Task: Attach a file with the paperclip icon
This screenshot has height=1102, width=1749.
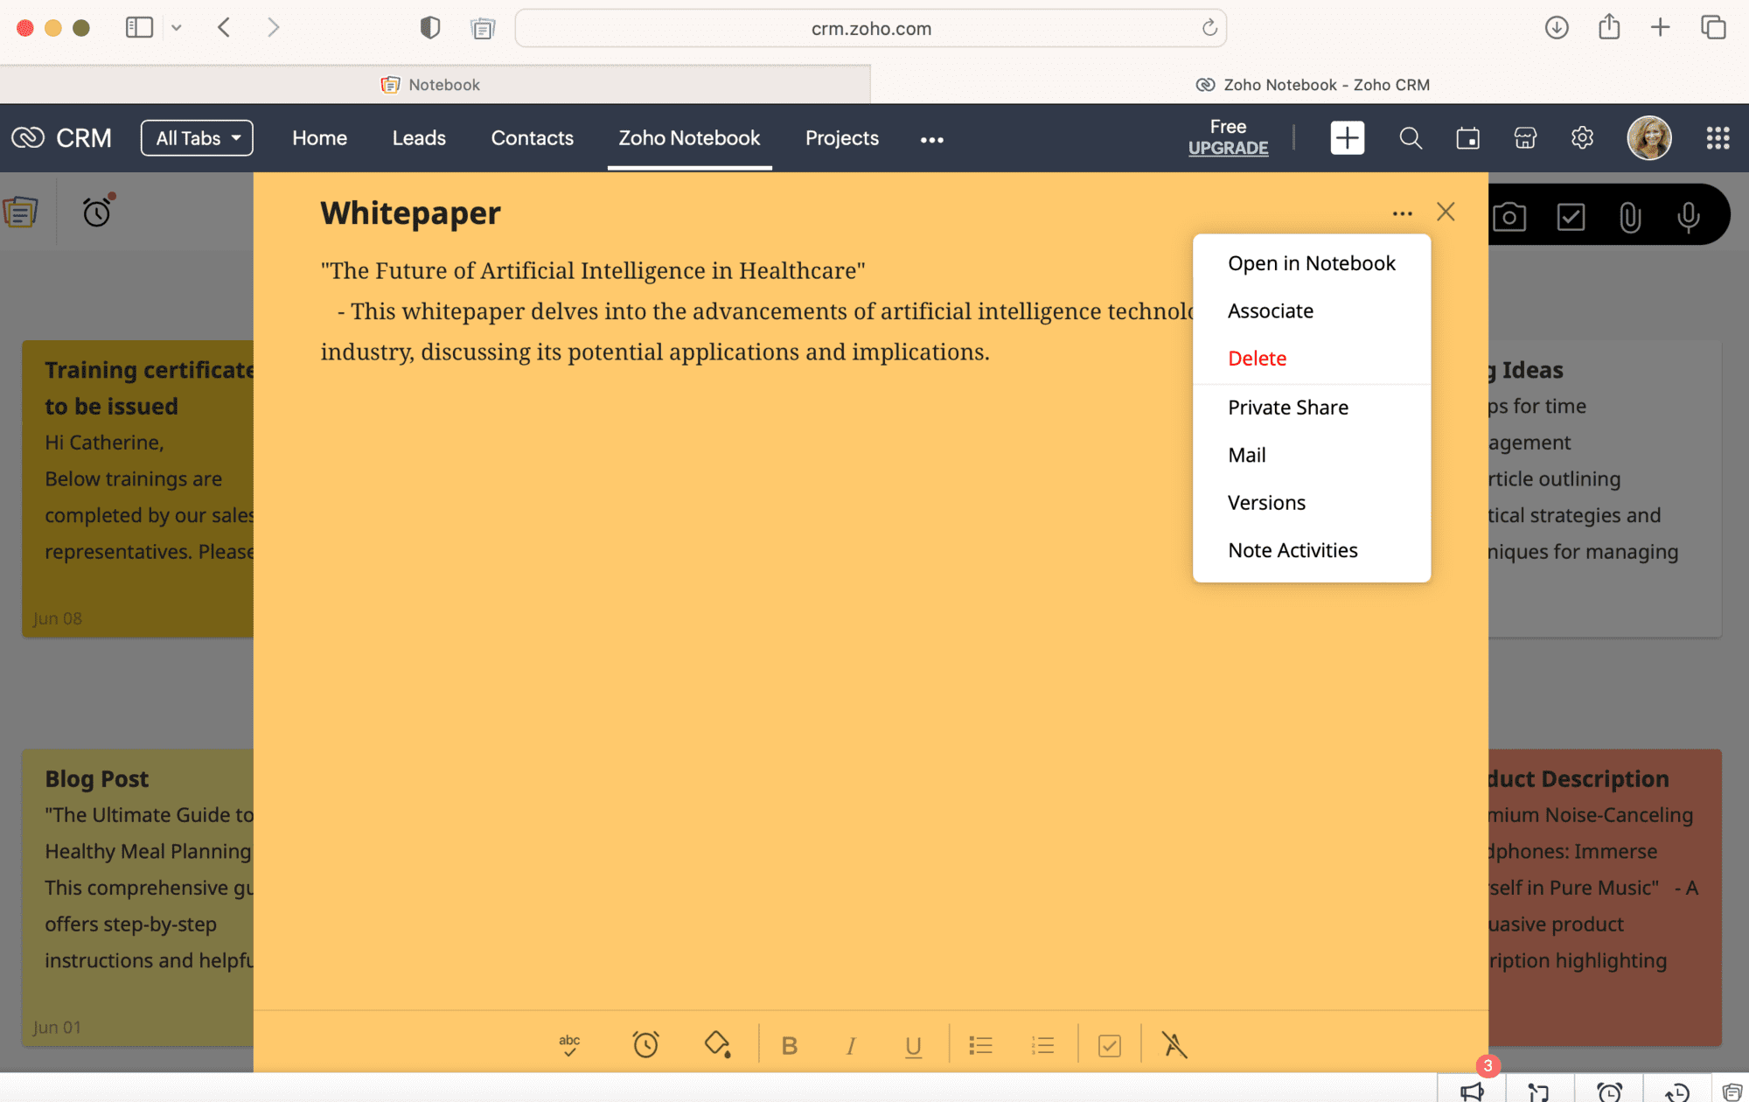Action: point(1629,217)
